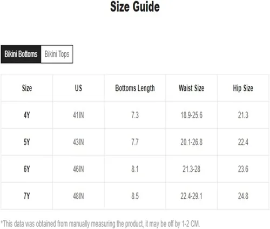Click the 18.9-25.6 waist size cell
The width and height of the screenshot is (270, 229).
(x=192, y=115)
